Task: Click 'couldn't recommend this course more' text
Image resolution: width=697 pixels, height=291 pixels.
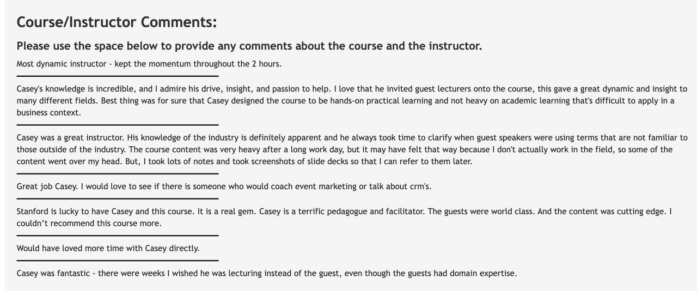Action: click(89, 224)
